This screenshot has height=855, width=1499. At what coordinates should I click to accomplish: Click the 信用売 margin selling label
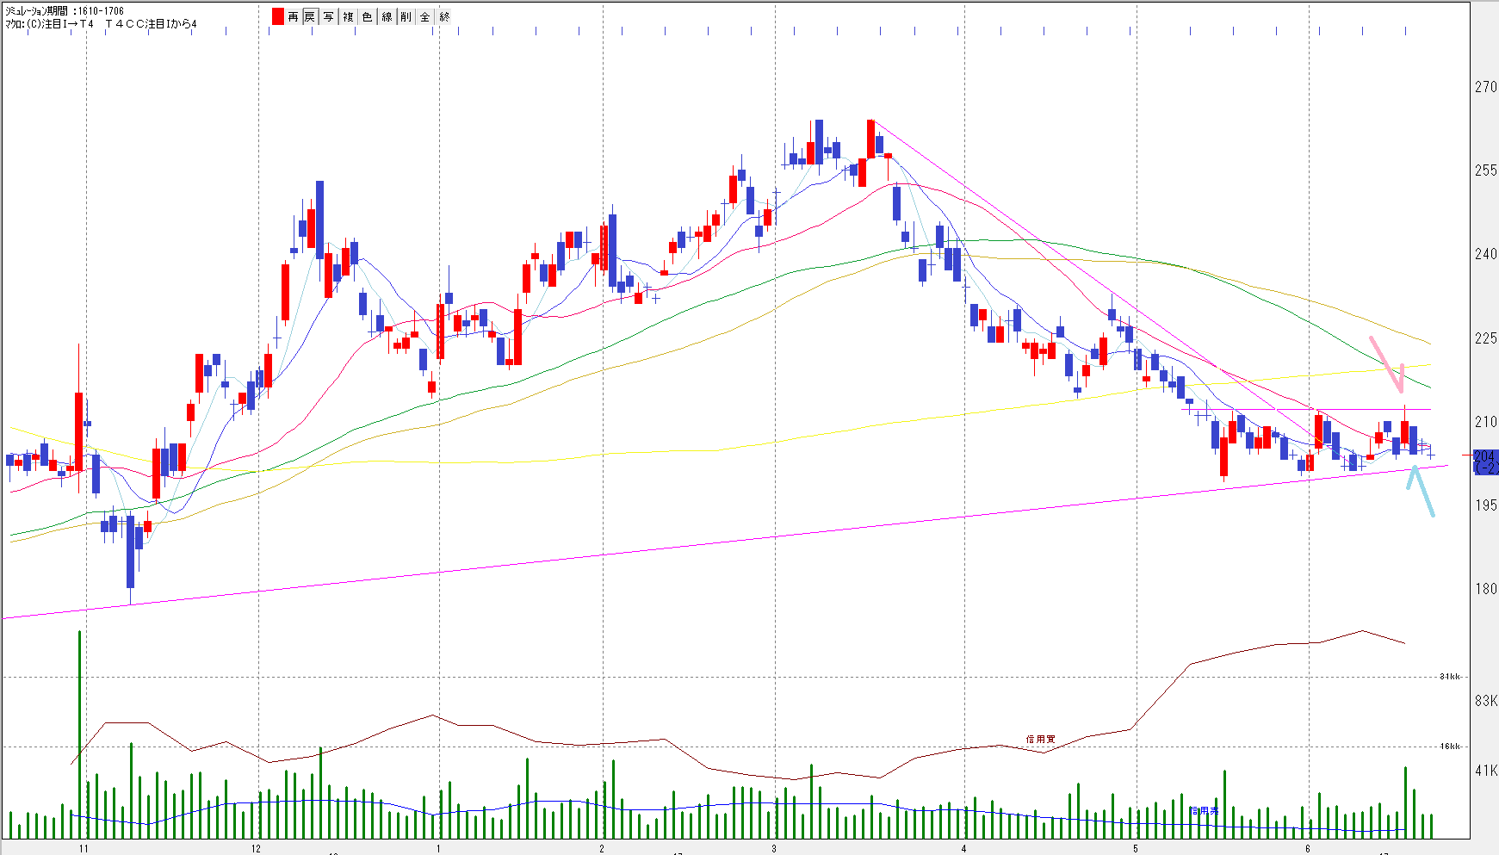pos(1204,810)
